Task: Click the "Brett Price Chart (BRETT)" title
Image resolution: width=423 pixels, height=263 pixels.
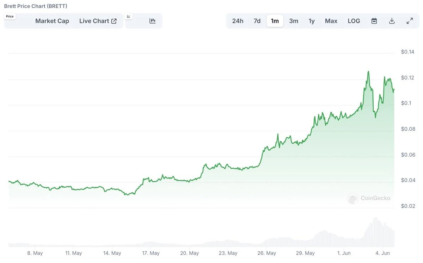Action: (36, 6)
